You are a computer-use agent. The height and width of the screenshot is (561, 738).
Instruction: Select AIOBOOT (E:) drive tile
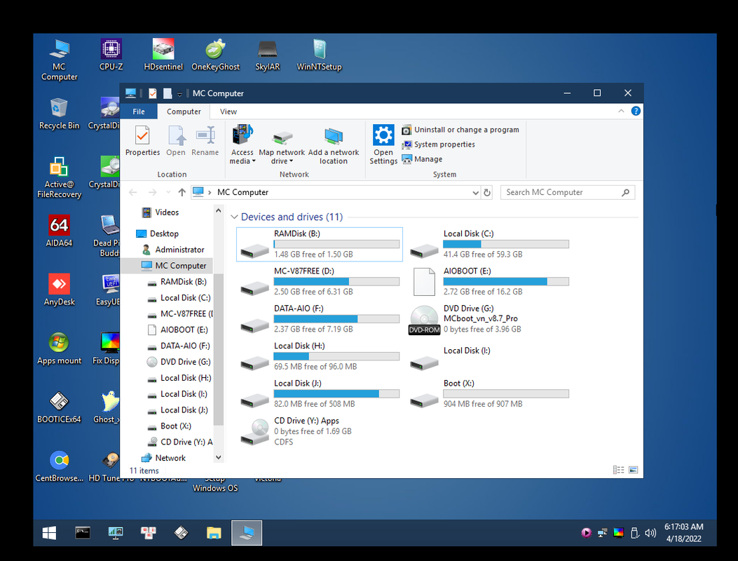pyautogui.click(x=489, y=281)
